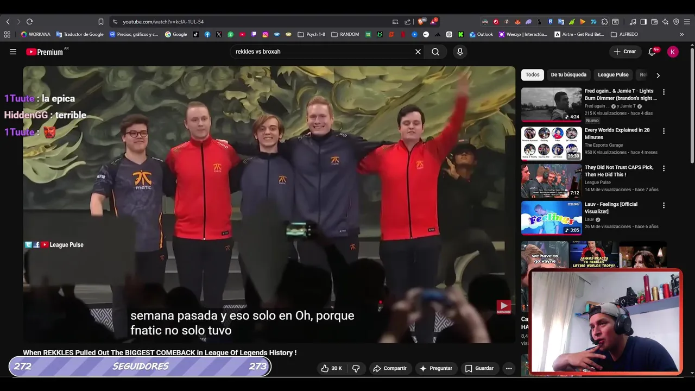This screenshot has height=391, width=695.
Task: Open Traductor de Google bookmark
Action: [x=79, y=34]
